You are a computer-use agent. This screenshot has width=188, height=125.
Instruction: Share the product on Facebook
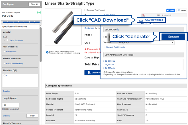(x=171, y=10)
